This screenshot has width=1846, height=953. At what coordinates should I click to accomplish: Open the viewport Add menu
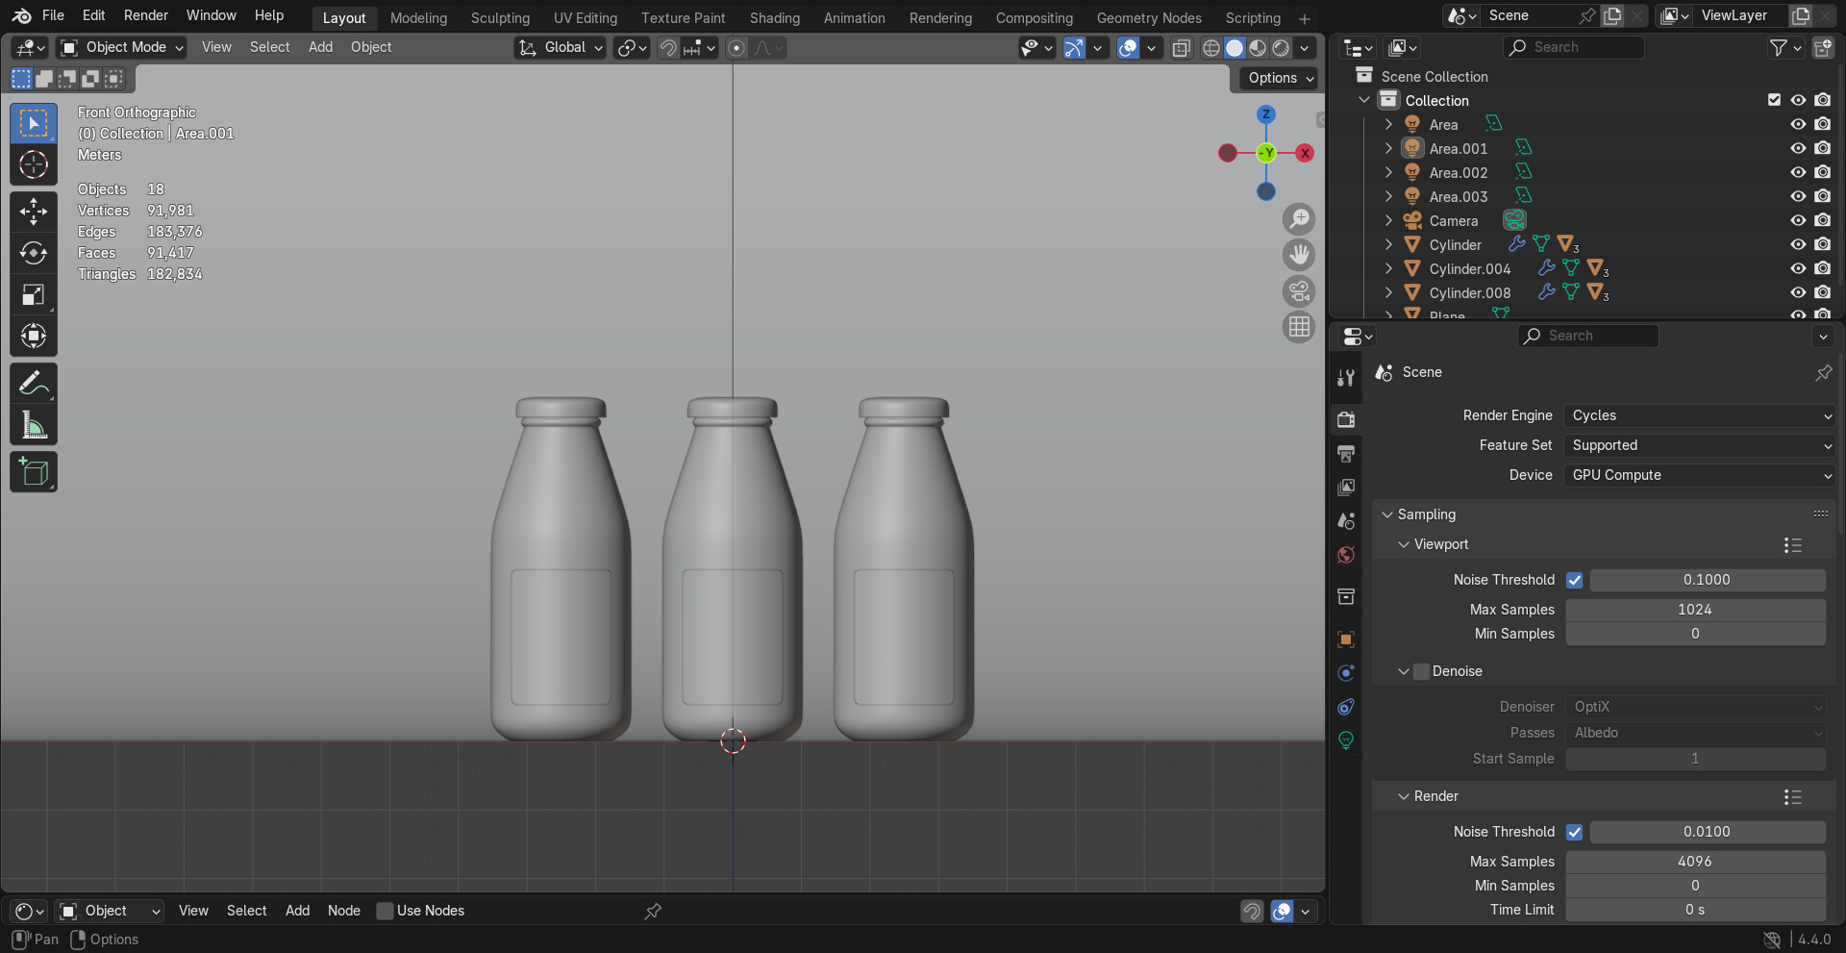(320, 47)
